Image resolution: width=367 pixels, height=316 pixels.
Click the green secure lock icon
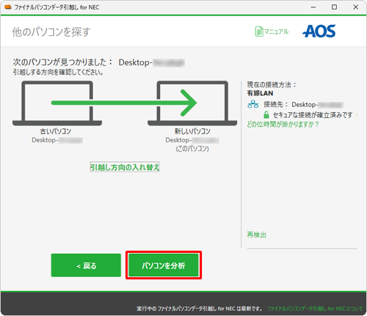point(266,114)
